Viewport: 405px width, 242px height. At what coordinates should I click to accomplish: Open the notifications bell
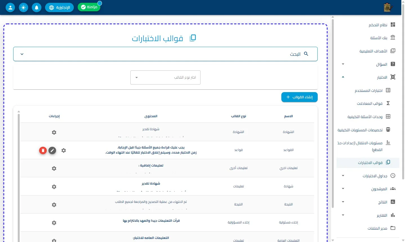37,8
